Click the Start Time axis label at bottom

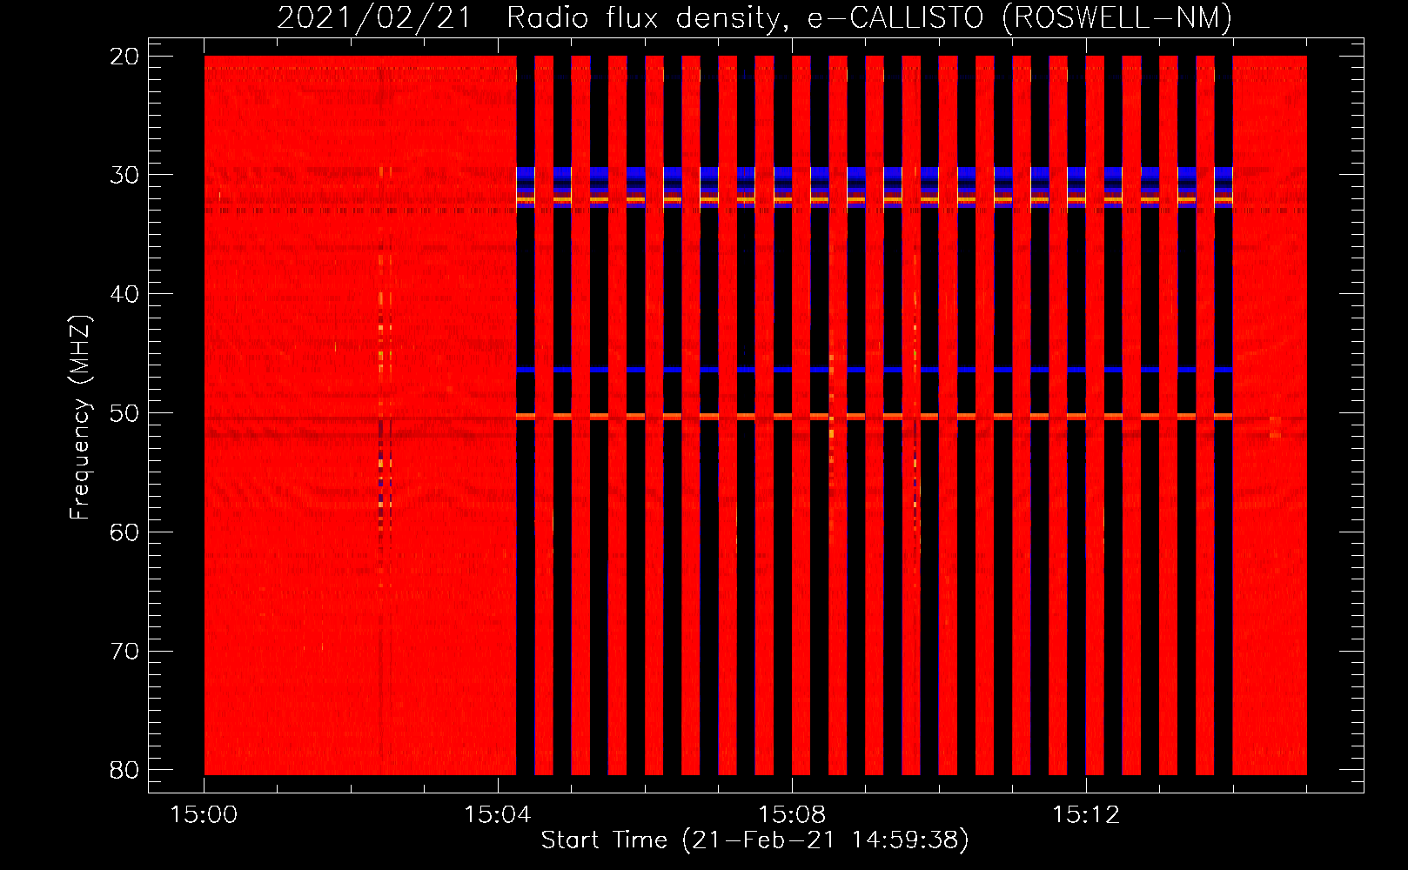click(x=754, y=840)
